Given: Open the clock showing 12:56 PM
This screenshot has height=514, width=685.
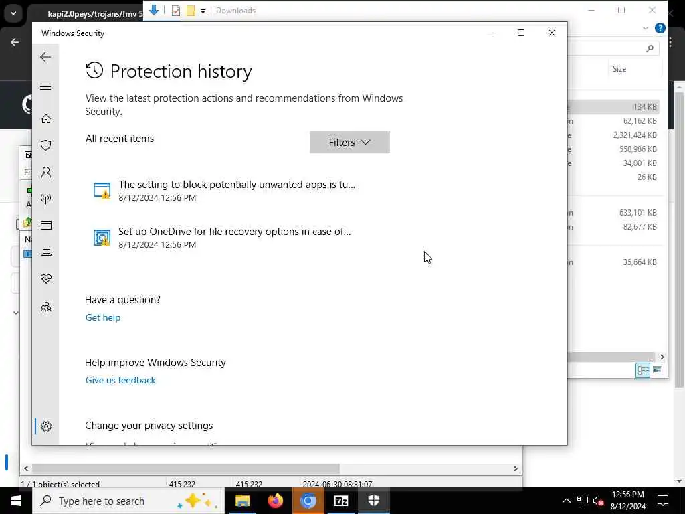Looking at the screenshot, I should click(627, 501).
